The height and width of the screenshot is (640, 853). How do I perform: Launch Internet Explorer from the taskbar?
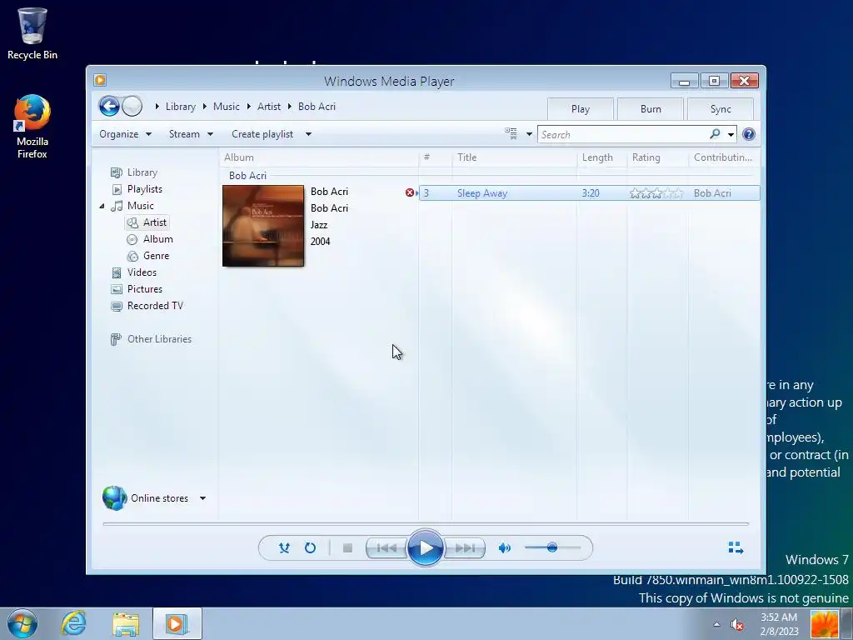point(74,623)
